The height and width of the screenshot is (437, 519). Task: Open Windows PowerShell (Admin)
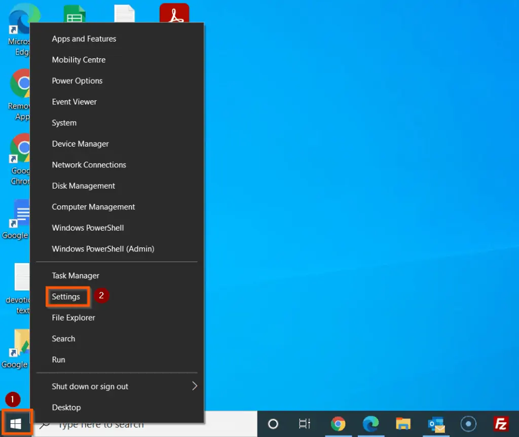103,248
